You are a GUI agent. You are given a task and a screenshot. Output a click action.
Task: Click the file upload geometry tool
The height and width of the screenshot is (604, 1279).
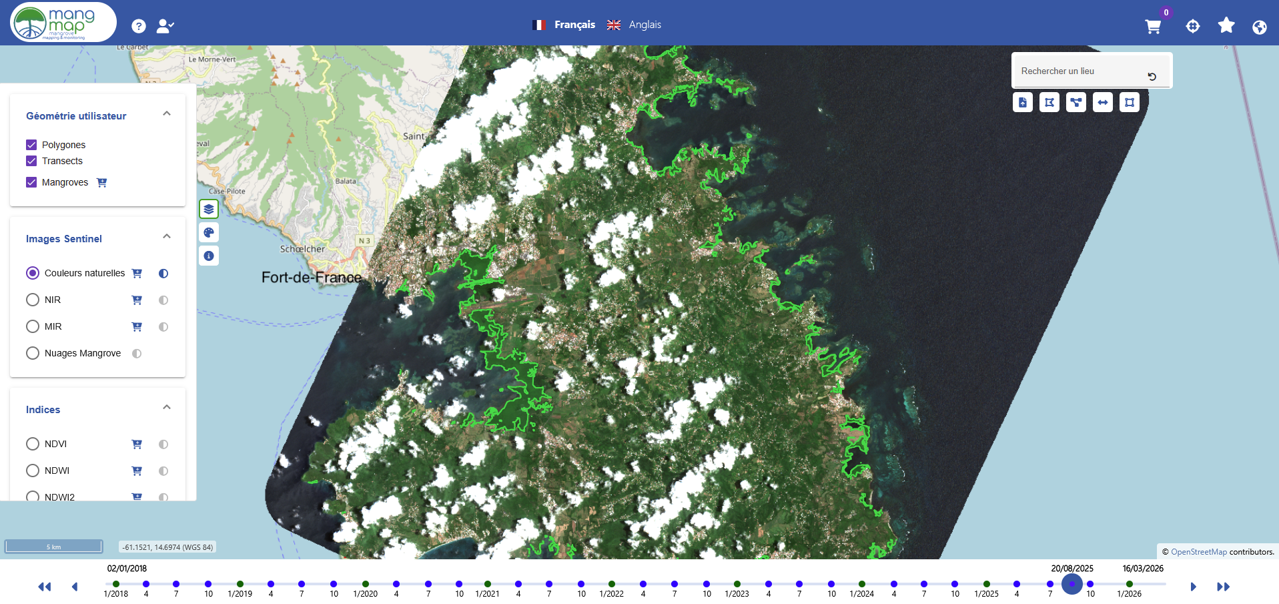coord(1022,102)
